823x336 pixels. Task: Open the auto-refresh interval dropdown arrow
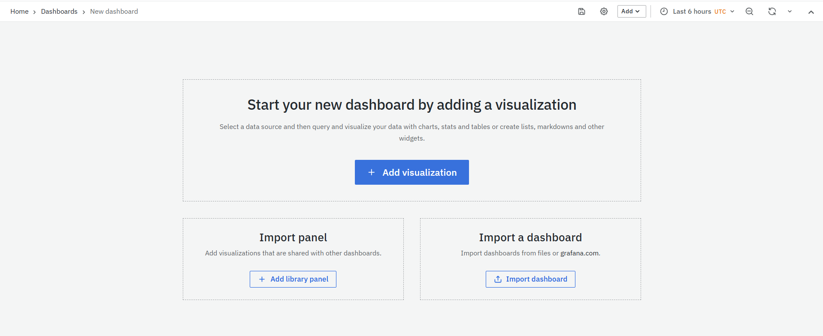790,12
